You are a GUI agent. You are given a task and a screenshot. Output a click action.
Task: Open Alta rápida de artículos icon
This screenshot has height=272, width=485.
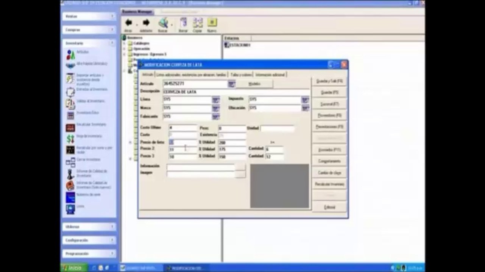70,65
